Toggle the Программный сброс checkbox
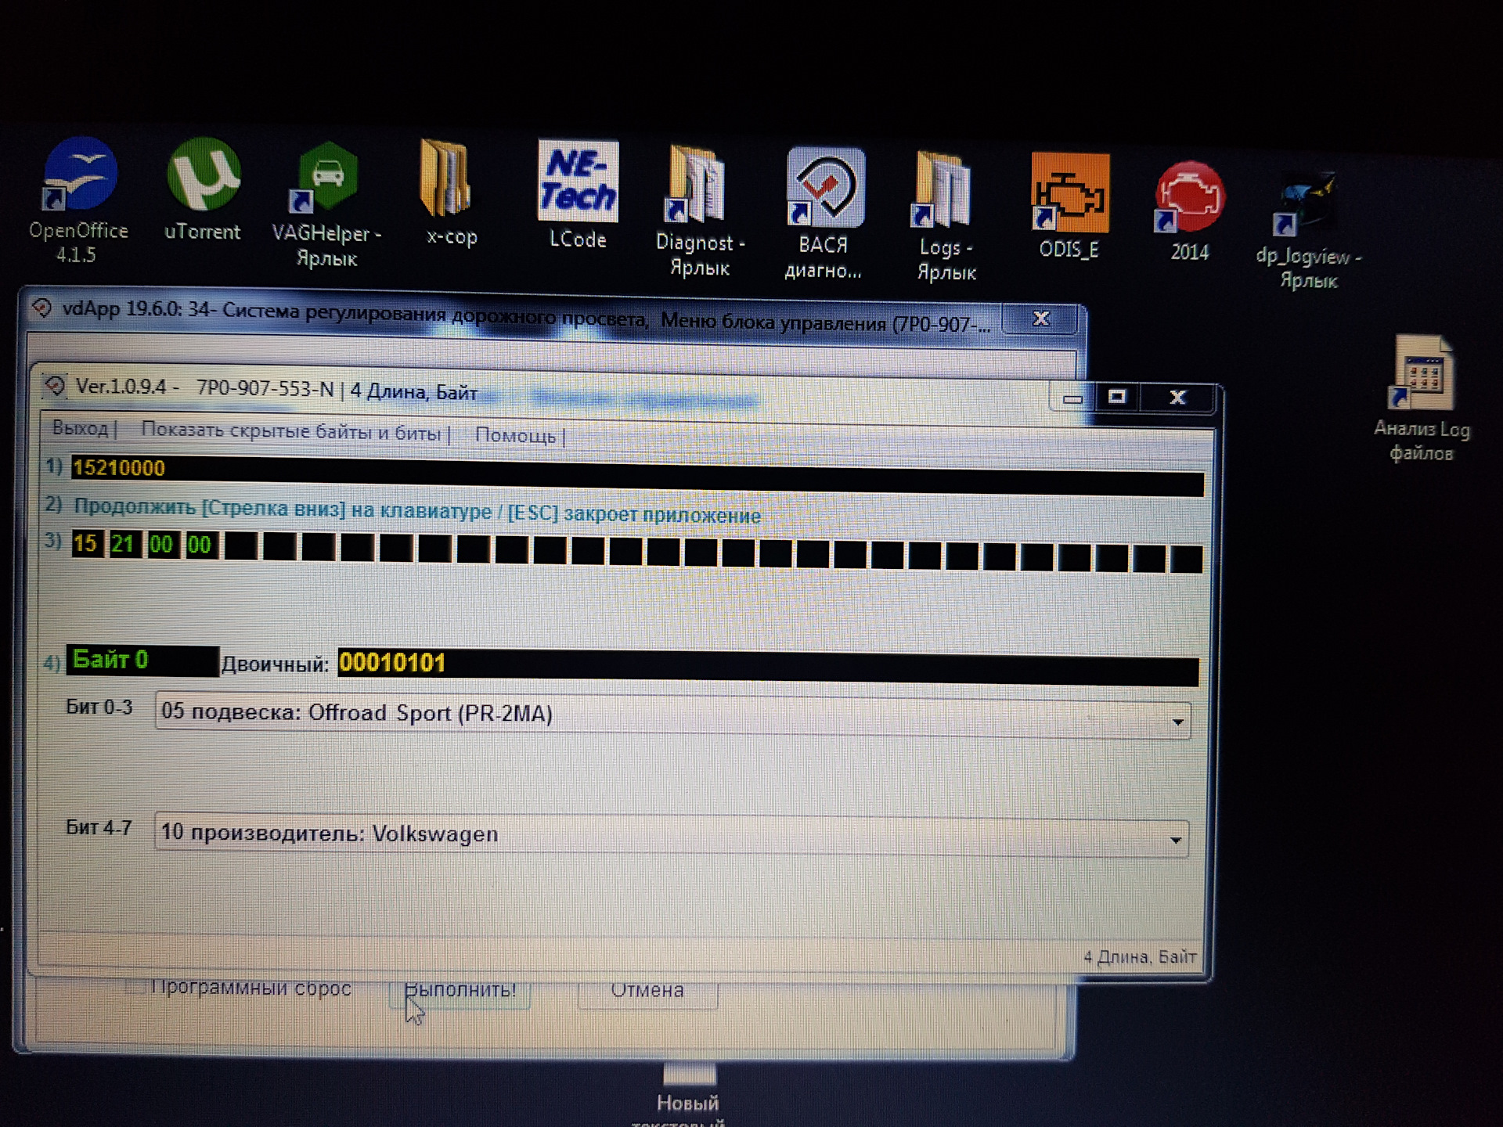This screenshot has width=1503, height=1127. tap(136, 987)
